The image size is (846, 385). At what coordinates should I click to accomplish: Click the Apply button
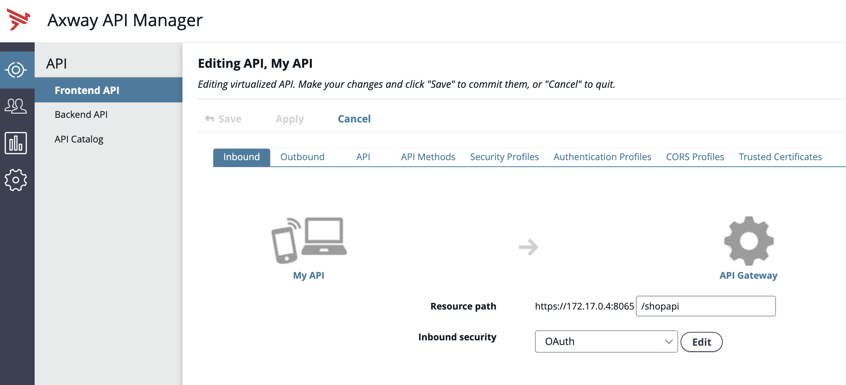click(289, 119)
